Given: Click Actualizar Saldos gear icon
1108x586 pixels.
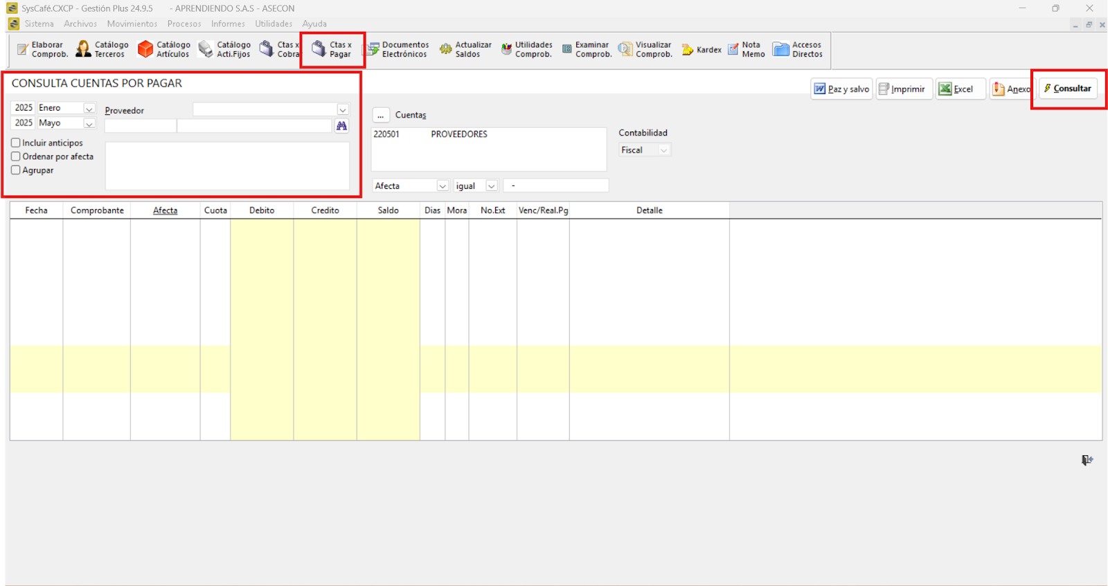Looking at the screenshot, I should point(446,49).
